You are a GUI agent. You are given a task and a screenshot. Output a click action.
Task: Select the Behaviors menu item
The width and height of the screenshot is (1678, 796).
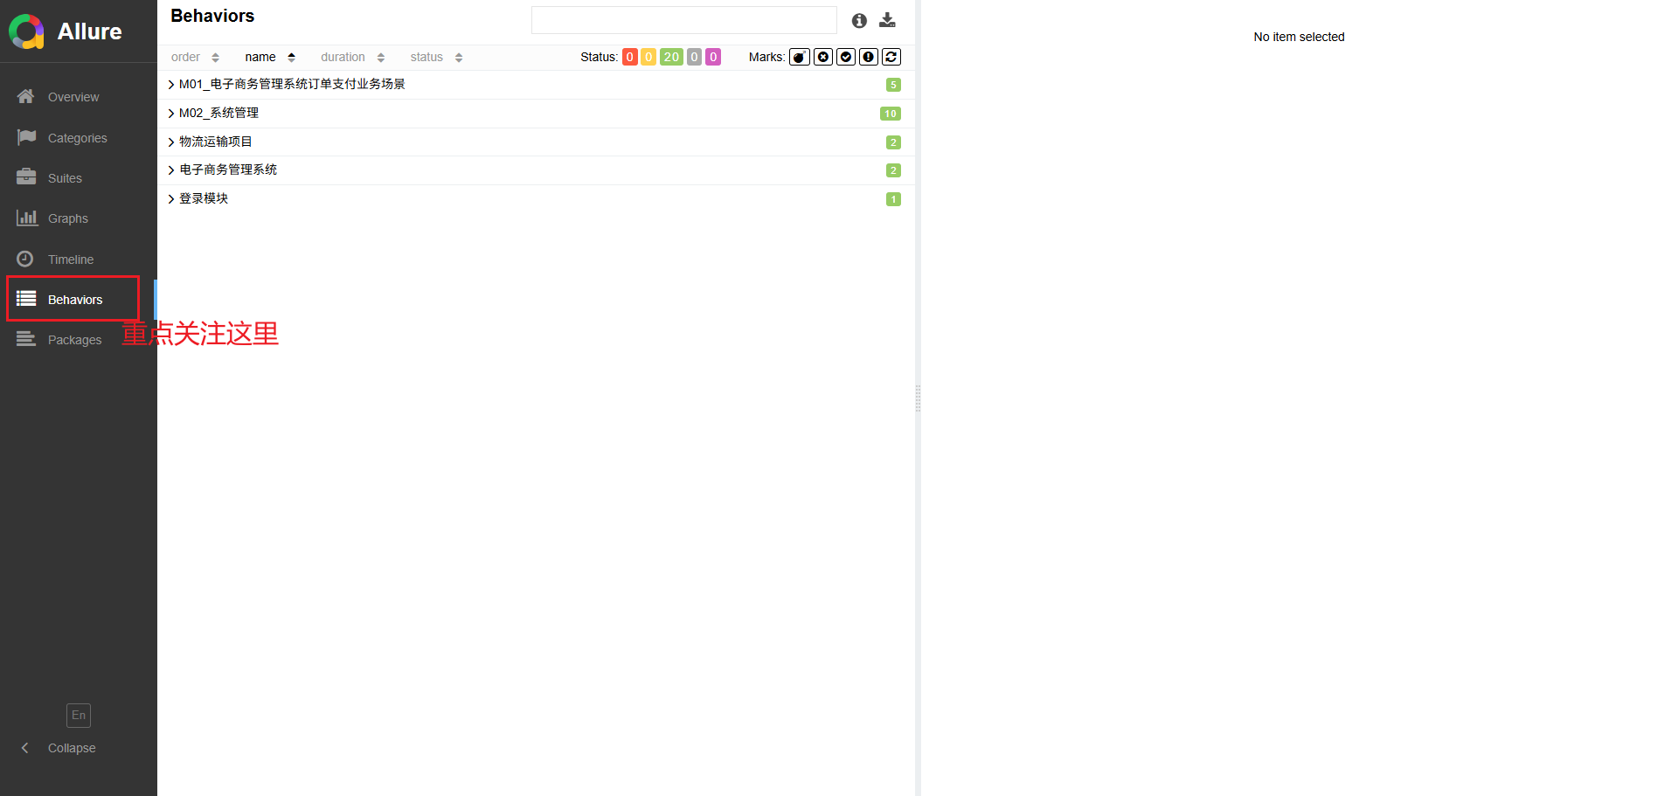79,300
